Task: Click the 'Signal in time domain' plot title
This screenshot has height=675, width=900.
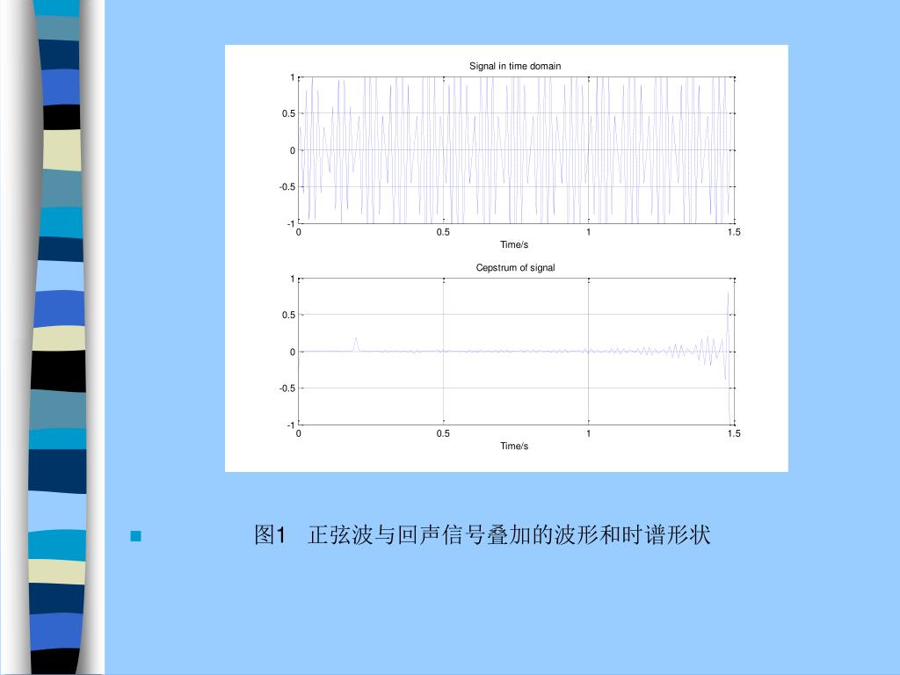Action: tap(515, 66)
